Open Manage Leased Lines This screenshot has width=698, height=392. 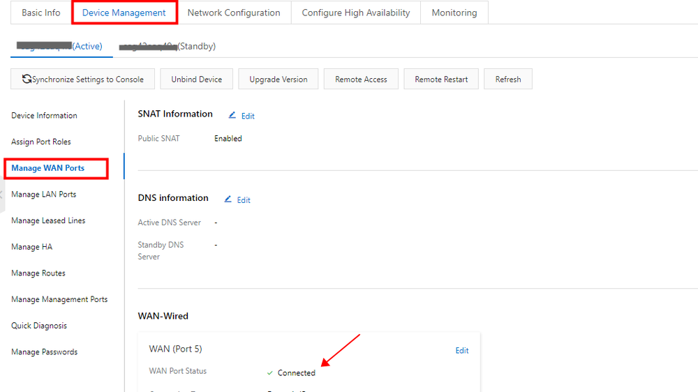(48, 220)
